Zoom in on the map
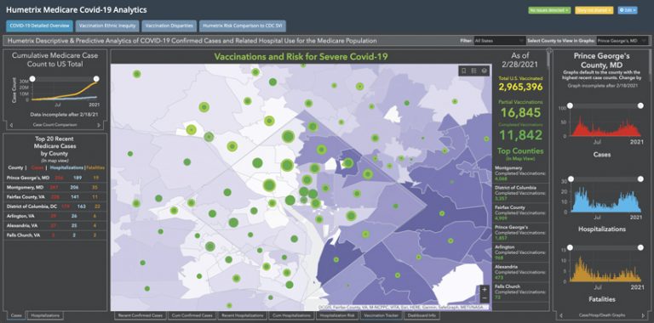 pyautogui.click(x=485, y=289)
